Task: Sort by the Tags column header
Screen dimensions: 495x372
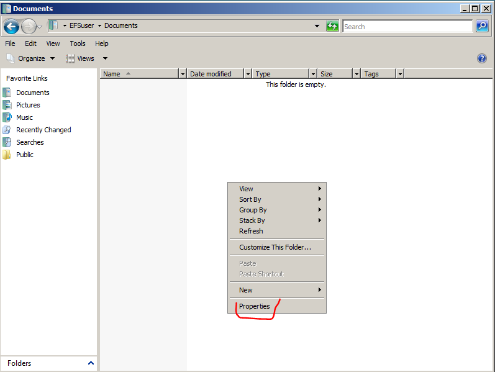Action: coord(378,74)
